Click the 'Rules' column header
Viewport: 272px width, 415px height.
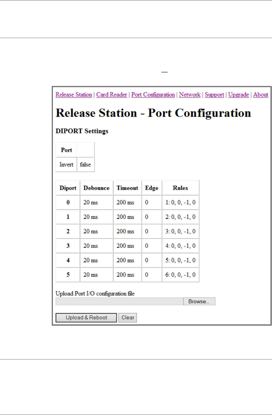180,188
